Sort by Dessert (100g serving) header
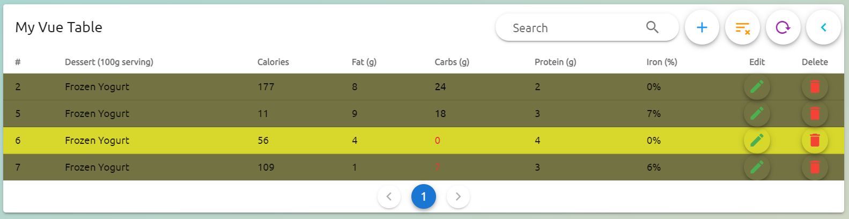This screenshot has height=219, width=849. tap(109, 62)
